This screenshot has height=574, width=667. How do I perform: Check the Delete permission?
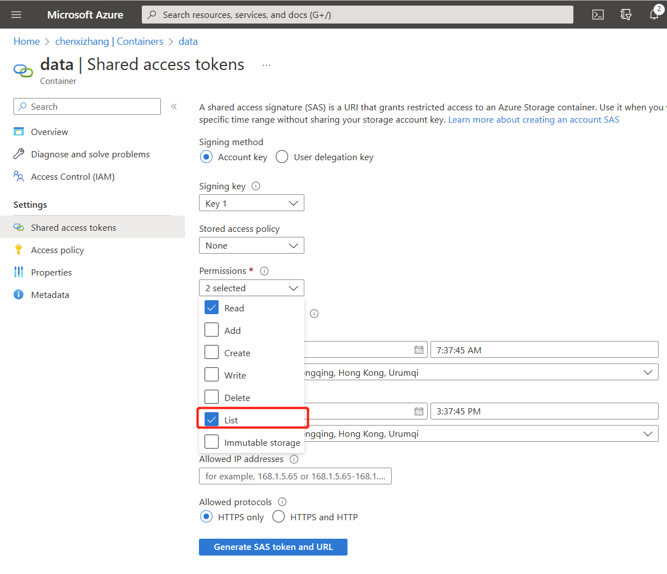(x=211, y=397)
